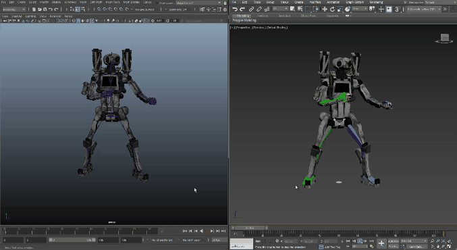Image resolution: width=457 pixels, height=250 pixels.
Task: Click the Default Shading viewport label
Action: pyautogui.click(x=277, y=28)
